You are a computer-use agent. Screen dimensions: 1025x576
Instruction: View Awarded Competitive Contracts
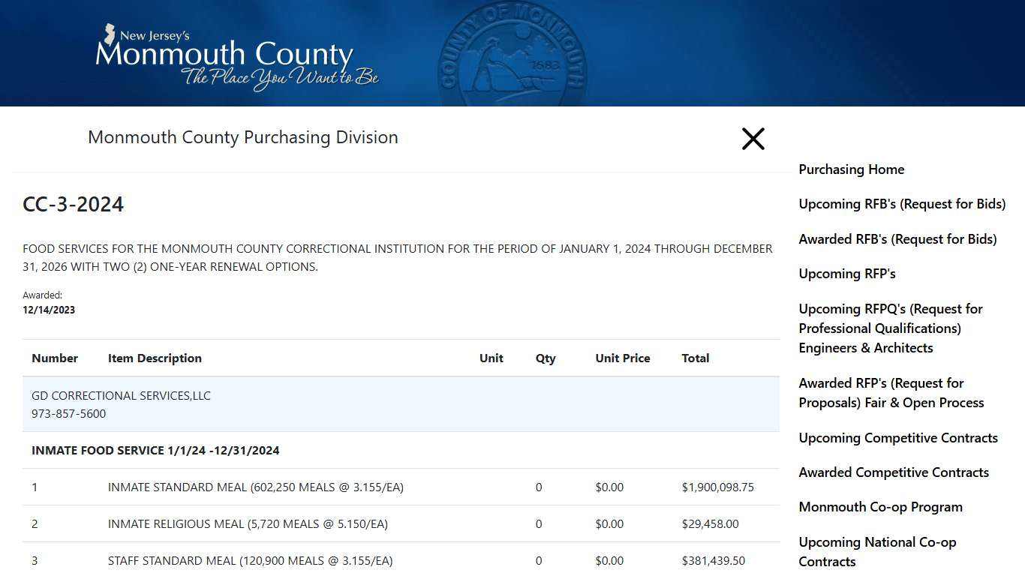(x=894, y=472)
